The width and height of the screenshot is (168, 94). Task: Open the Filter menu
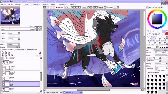pyautogui.click(x=46, y=4)
